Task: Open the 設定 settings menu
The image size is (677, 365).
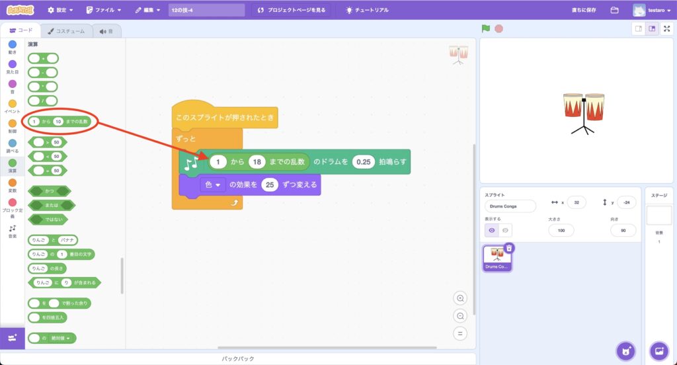Action: (60, 10)
